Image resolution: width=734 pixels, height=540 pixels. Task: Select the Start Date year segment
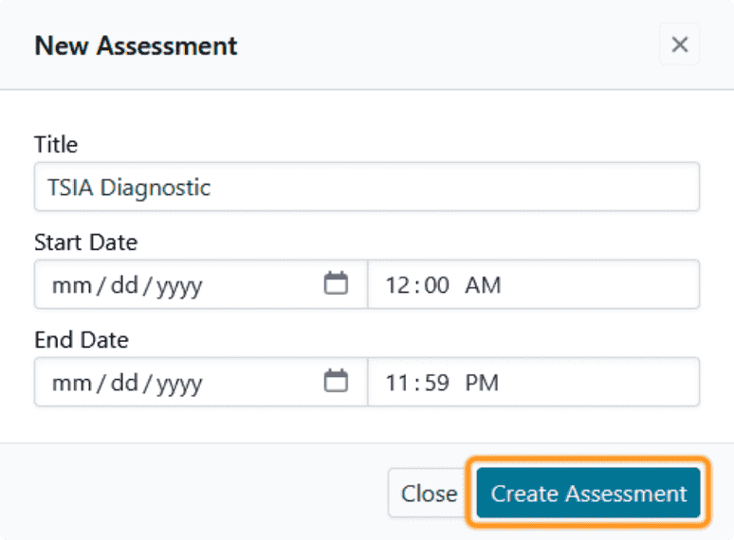click(179, 284)
